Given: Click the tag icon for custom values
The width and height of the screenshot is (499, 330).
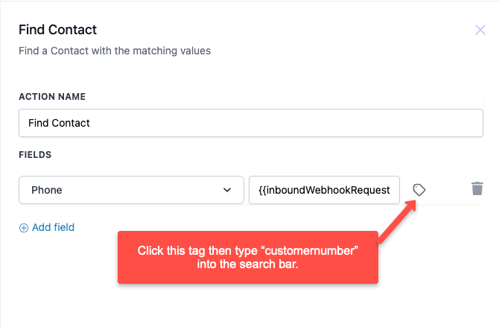Looking at the screenshot, I should [x=419, y=190].
